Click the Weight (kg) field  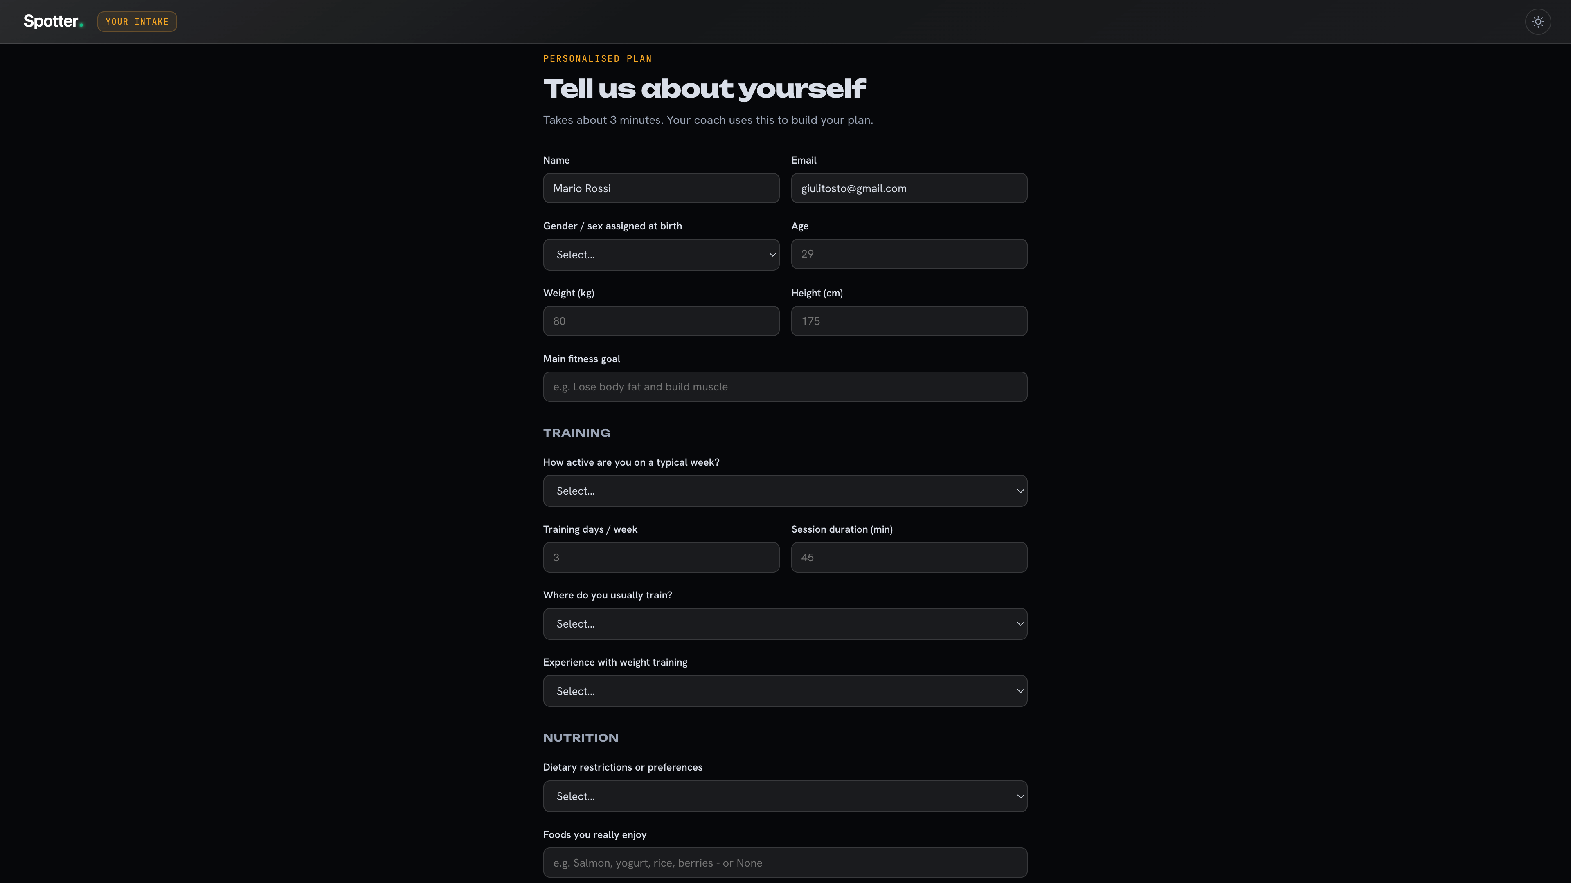pyautogui.click(x=661, y=321)
